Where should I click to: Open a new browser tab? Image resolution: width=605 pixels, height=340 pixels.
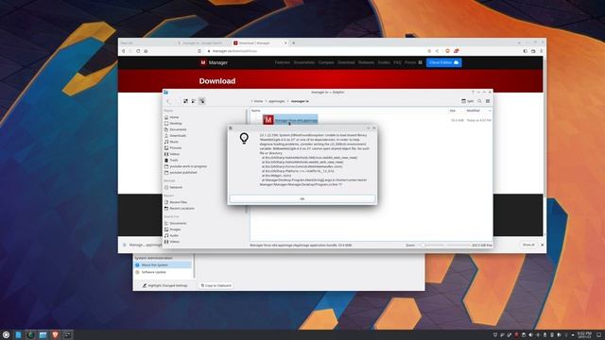point(294,42)
